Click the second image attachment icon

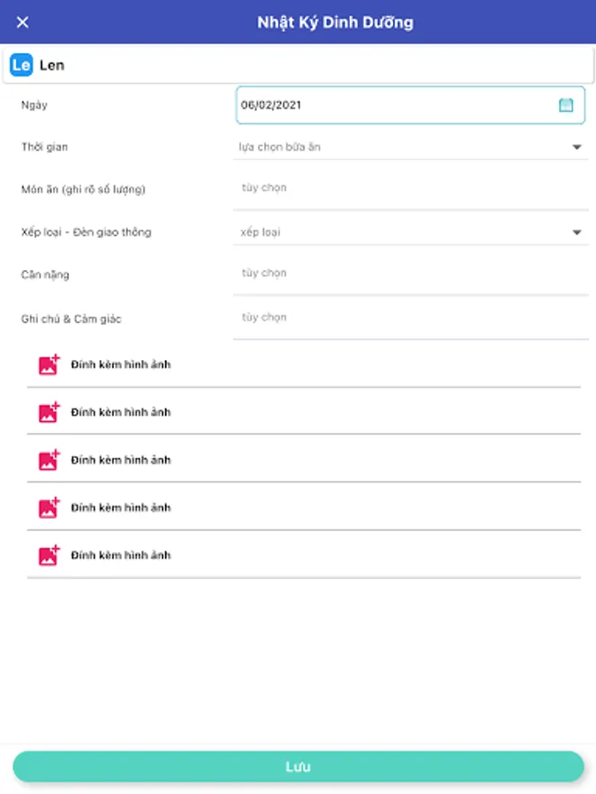pos(49,412)
